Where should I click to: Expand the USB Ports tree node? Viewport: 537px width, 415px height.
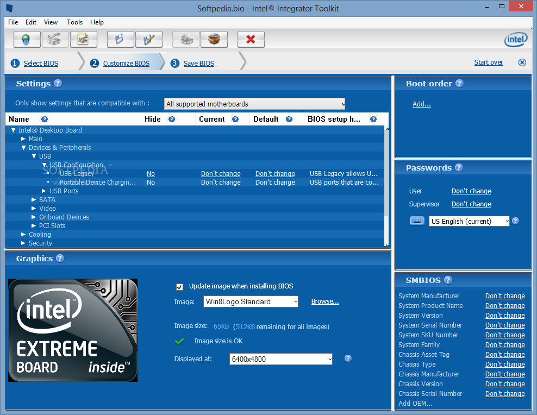coord(44,191)
